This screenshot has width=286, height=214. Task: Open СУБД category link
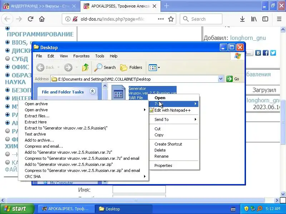20,59
